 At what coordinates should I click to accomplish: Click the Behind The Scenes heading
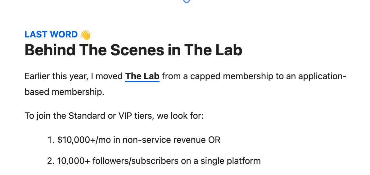coord(133,50)
